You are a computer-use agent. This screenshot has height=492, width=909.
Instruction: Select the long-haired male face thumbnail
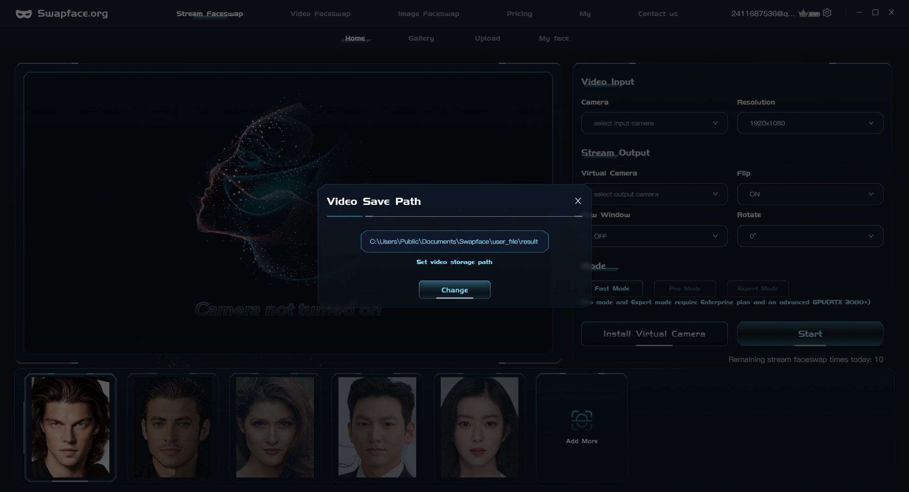71,427
